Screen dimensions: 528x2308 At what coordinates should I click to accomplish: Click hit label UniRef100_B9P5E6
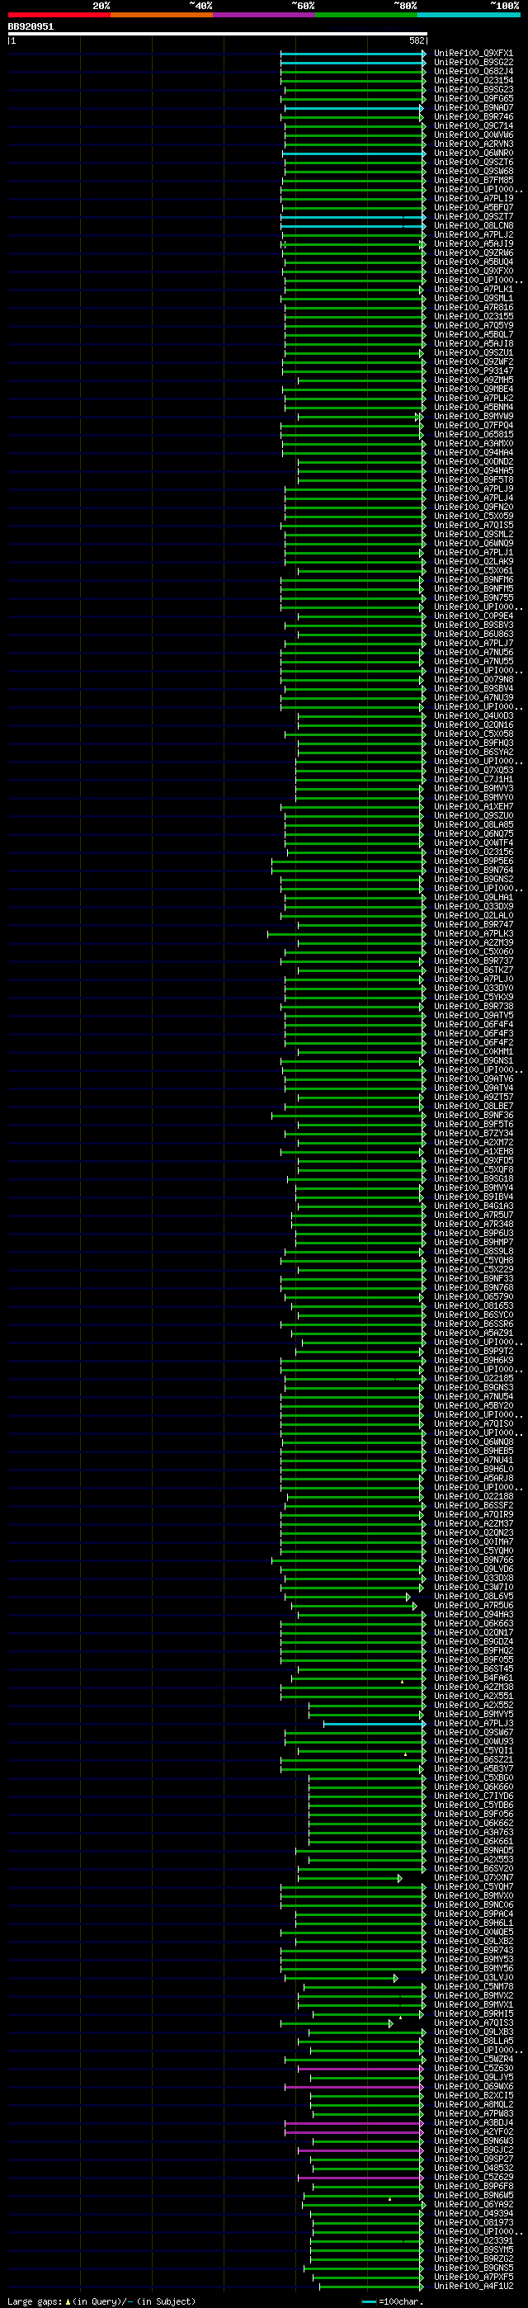(474, 861)
